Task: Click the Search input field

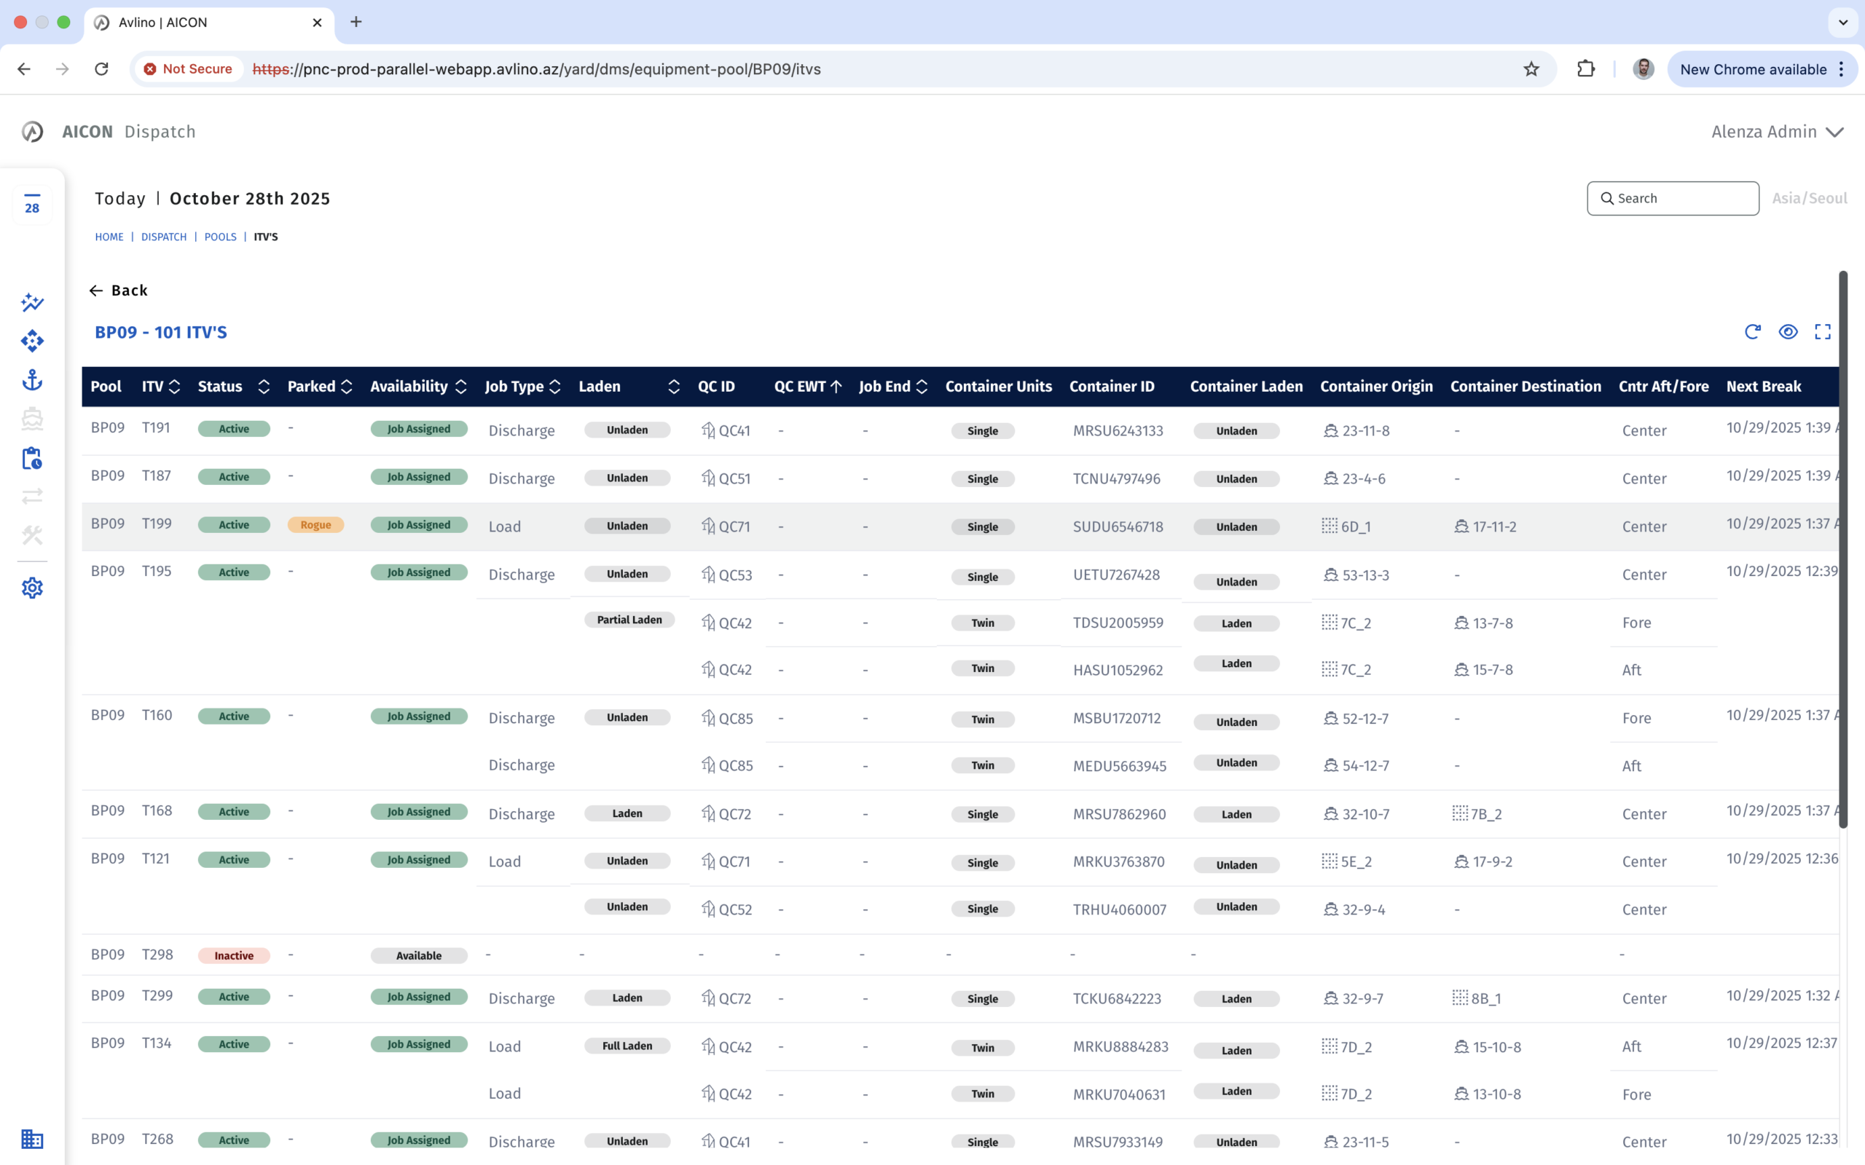Action: 1673,199
